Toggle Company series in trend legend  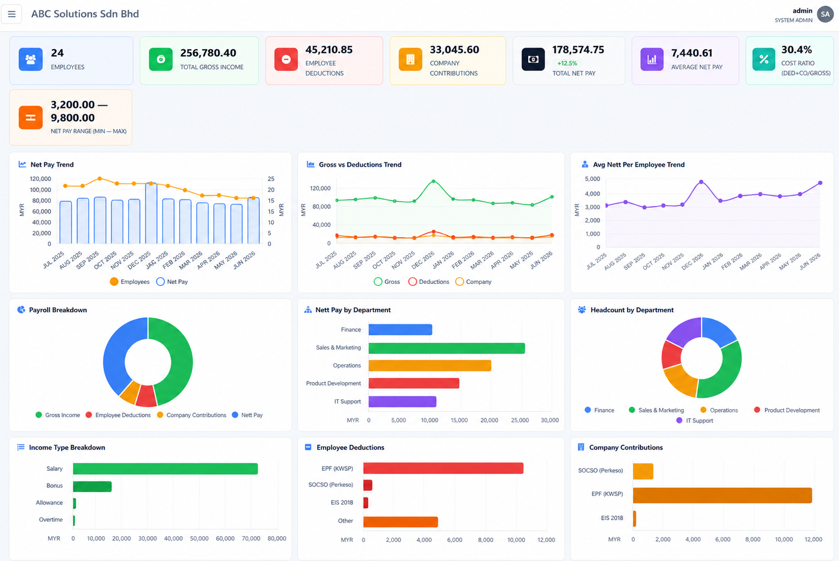473,282
